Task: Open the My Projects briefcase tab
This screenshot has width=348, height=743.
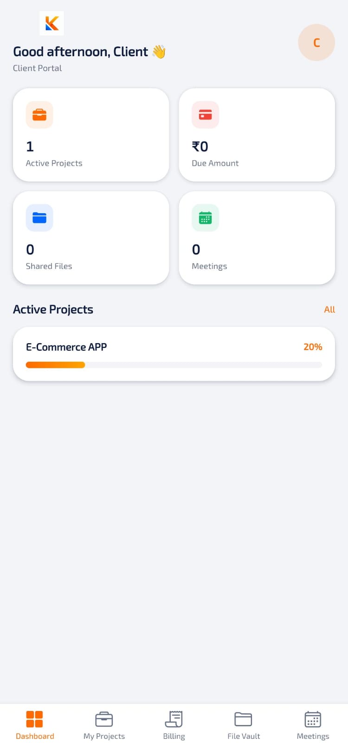Action: tap(104, 725)
